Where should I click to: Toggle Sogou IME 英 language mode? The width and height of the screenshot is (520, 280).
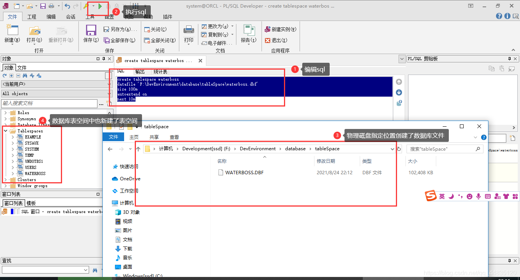pyautogui.click(x=442, y=196)
